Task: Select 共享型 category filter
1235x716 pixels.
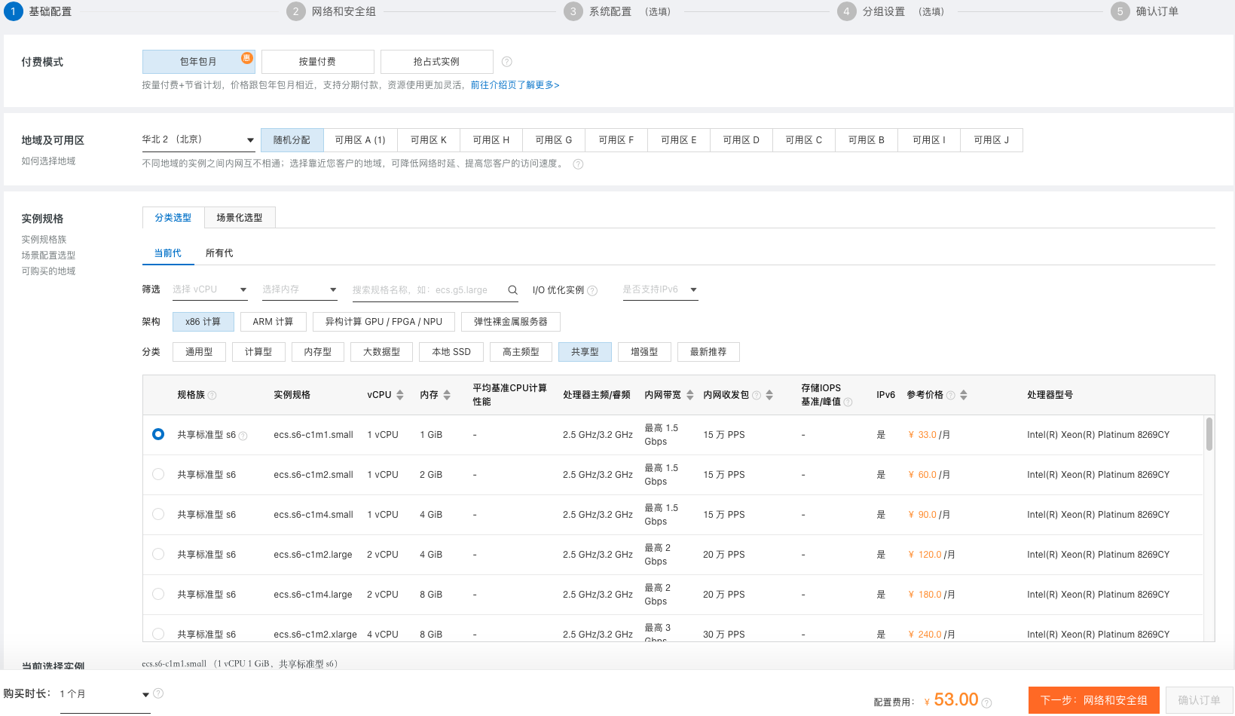Action: pos(585,352)
